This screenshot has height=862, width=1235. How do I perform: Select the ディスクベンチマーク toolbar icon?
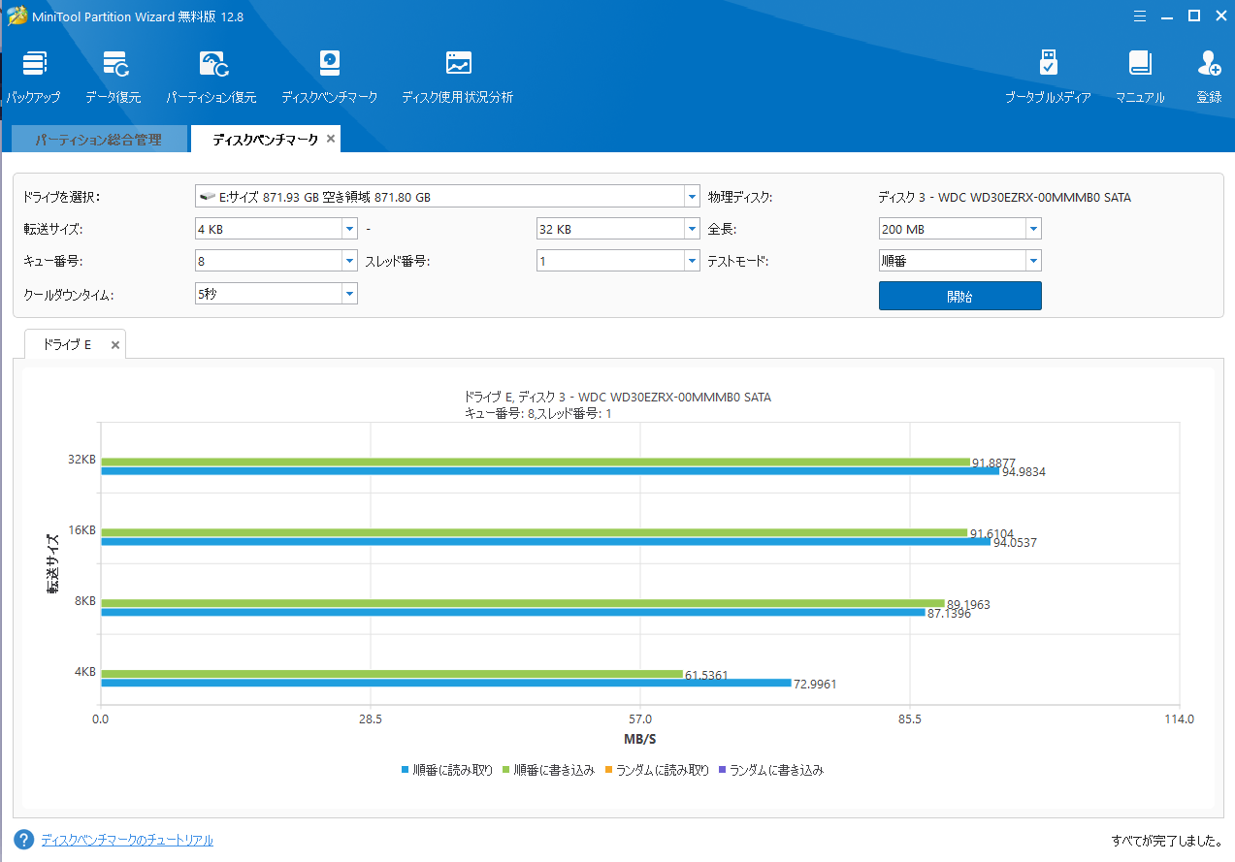click(330, 65)
